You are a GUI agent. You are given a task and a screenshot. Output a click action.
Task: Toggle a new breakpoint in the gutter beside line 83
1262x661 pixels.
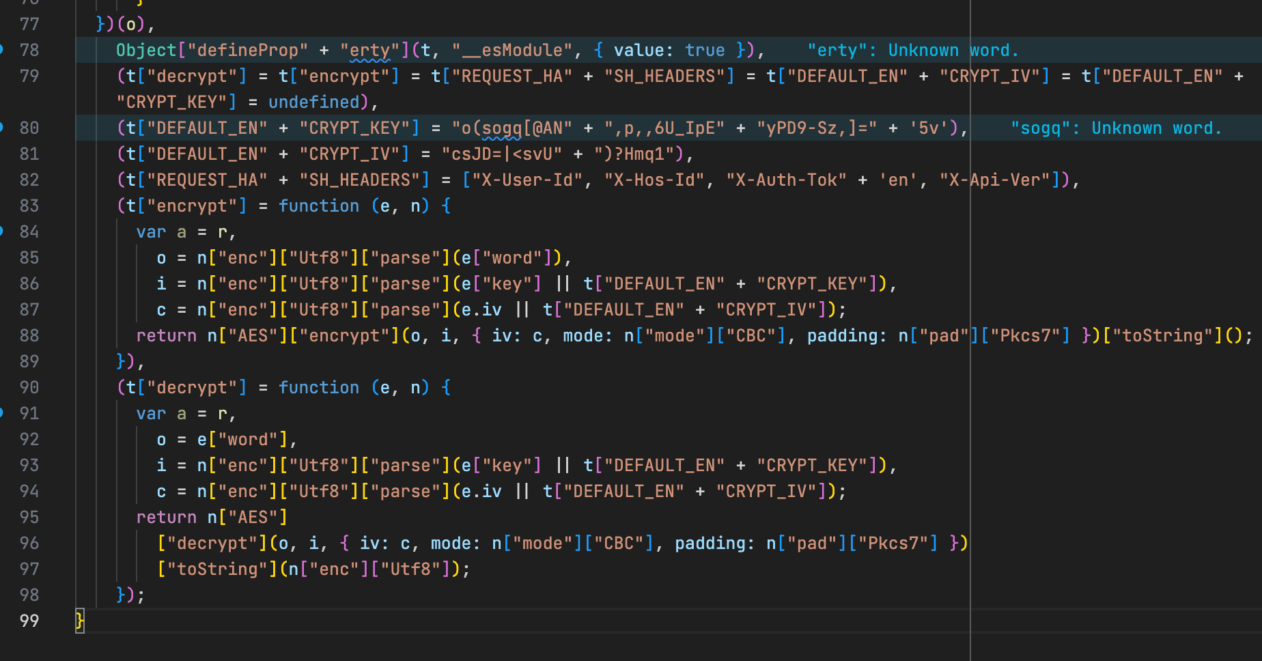click(5, 206)
